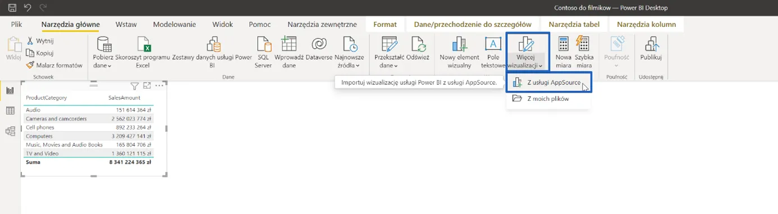
Task: Sort by ProductCategory column header
Action: tap(47, 97)
